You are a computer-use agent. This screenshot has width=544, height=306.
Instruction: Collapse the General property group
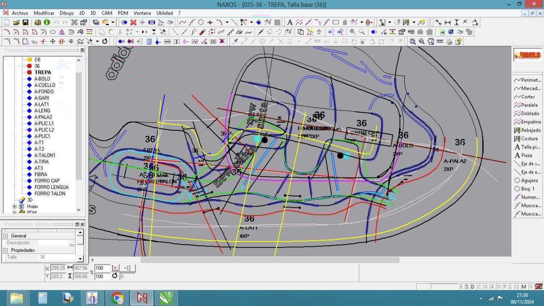[x=5, y=236]
